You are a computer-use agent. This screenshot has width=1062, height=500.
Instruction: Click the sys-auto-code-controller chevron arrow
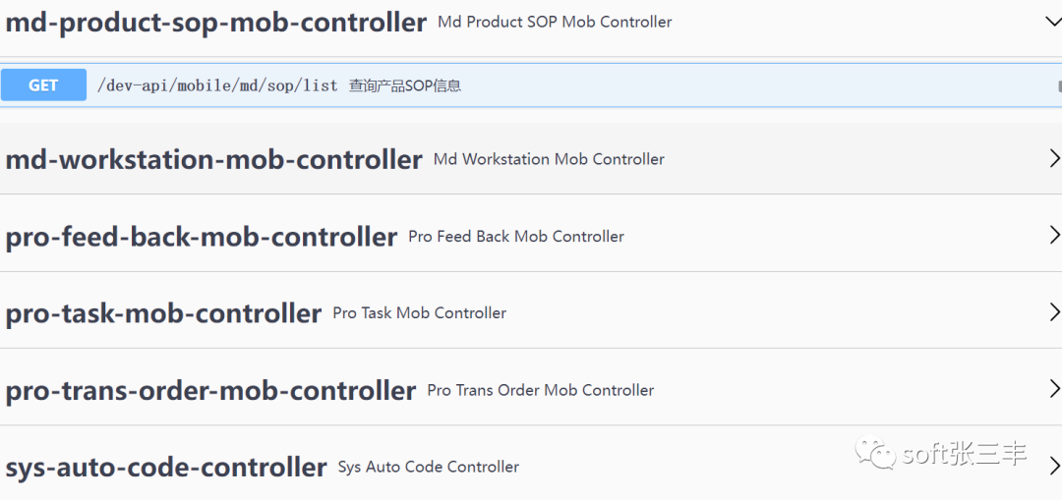click(x=1054, y=466)
